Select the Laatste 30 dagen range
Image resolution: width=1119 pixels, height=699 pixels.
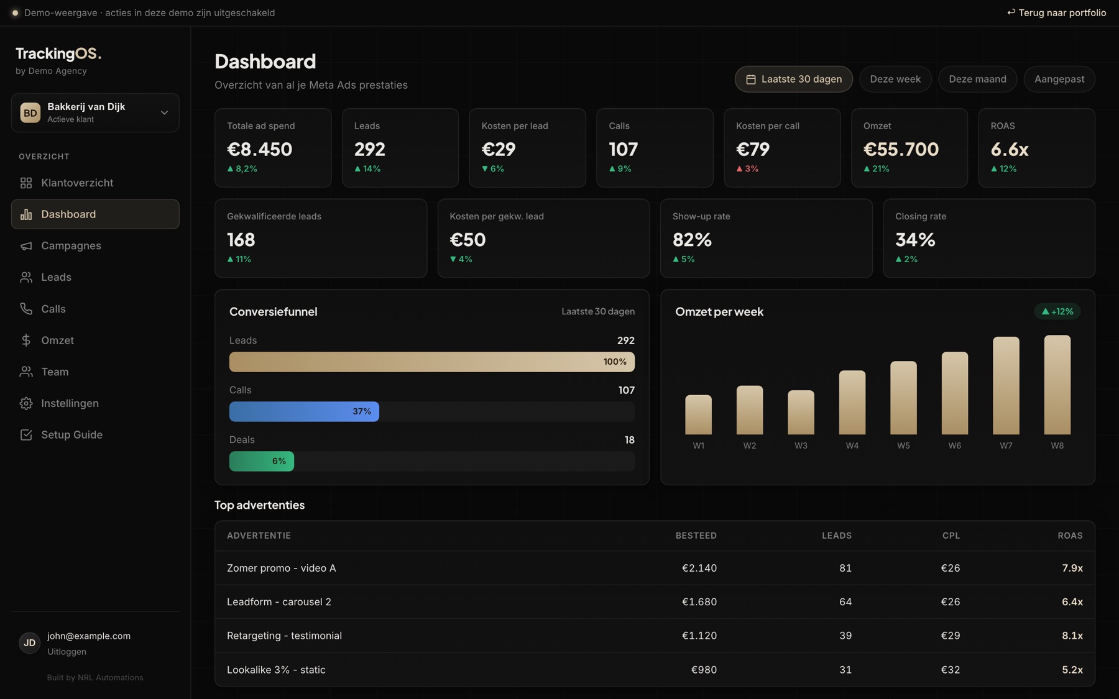(x=794, y=80)
